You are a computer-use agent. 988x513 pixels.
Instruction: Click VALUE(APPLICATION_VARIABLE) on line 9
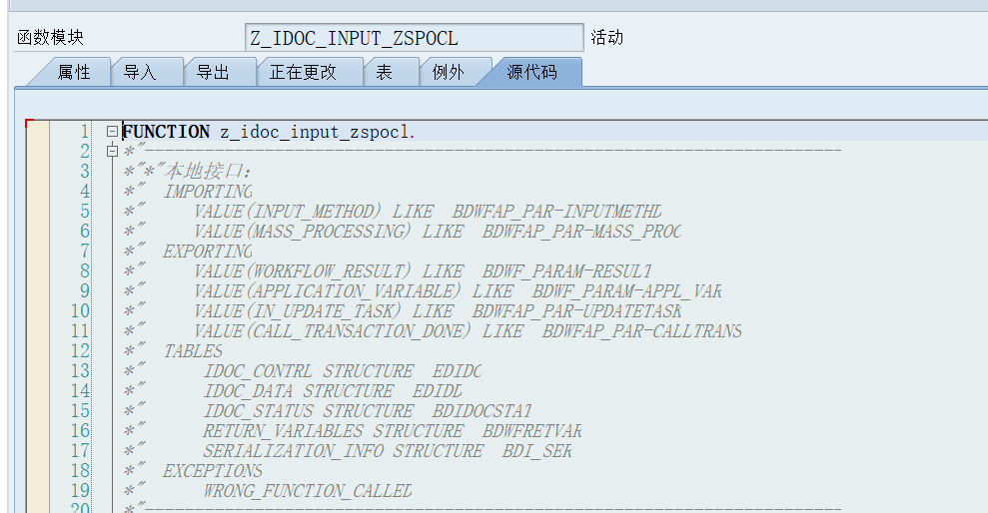[x=327, y=291]
